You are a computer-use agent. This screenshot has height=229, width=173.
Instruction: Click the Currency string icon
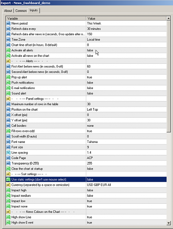pos(8,185)
